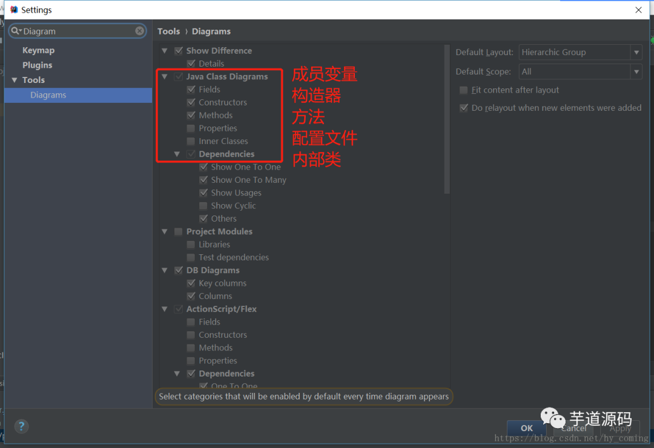Collapse the Java Class Diagrams node
The height and width of the screenshot is (448, 654).
(165, 77)
